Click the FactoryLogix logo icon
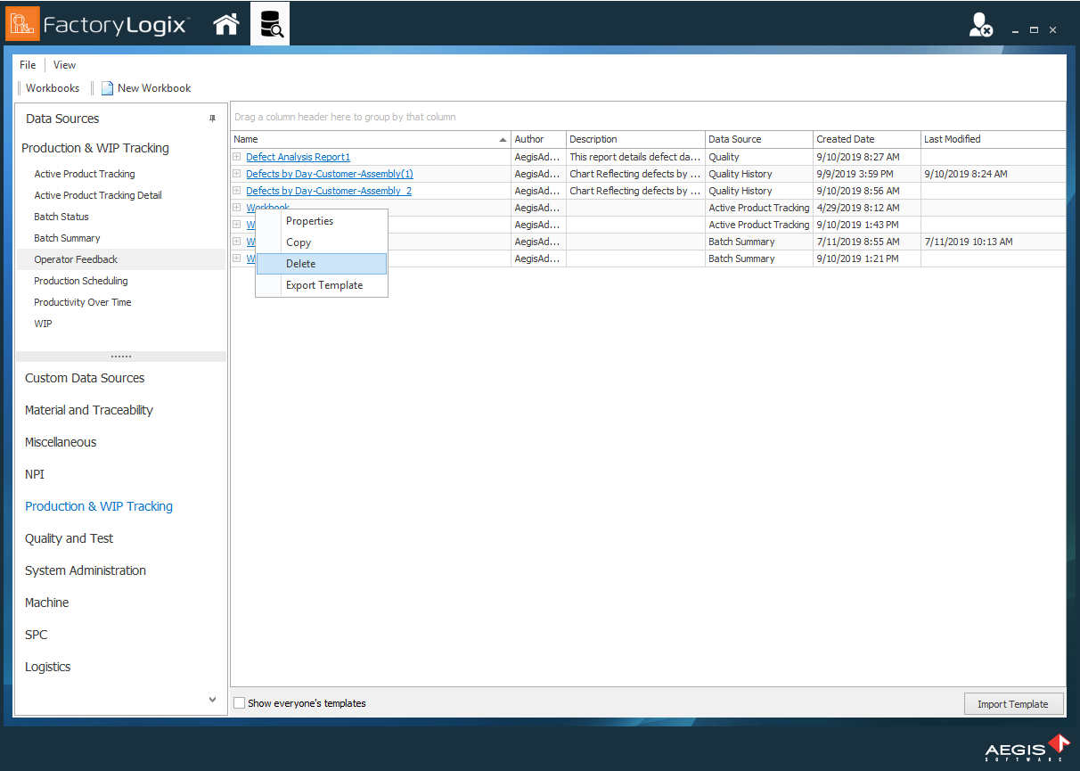This screenshot has height=771, width=1080. click(22, 24)
